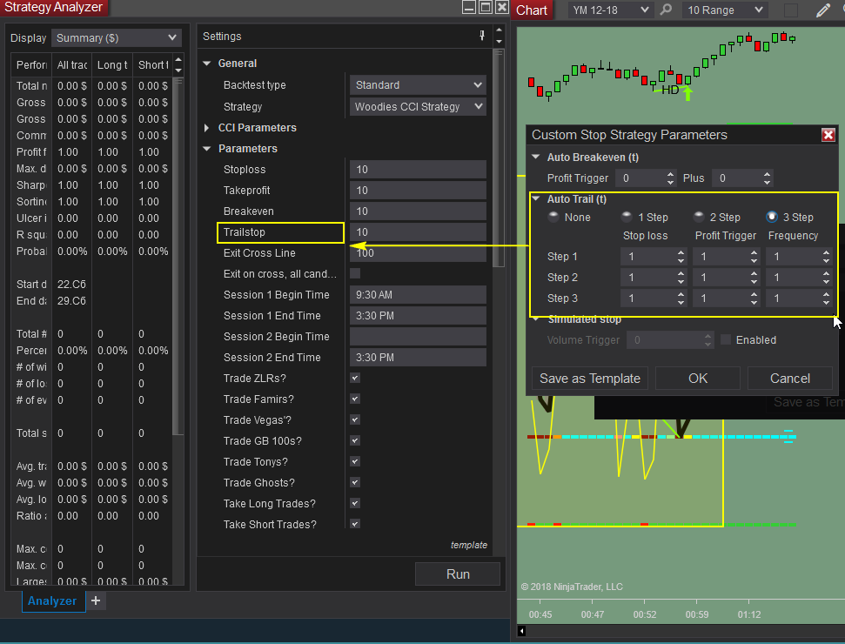Switch to the Analyzer tab
Viewport: 845px width, 644px height.
[x=52, y=600]
